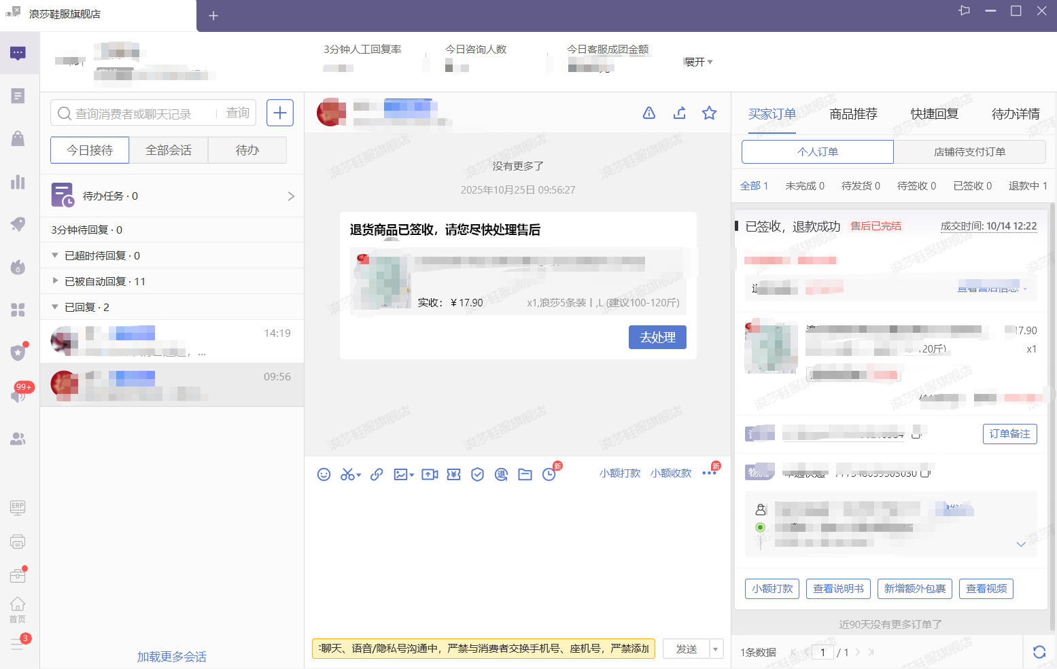Click the refund 退 icon in toolbar

501,474
